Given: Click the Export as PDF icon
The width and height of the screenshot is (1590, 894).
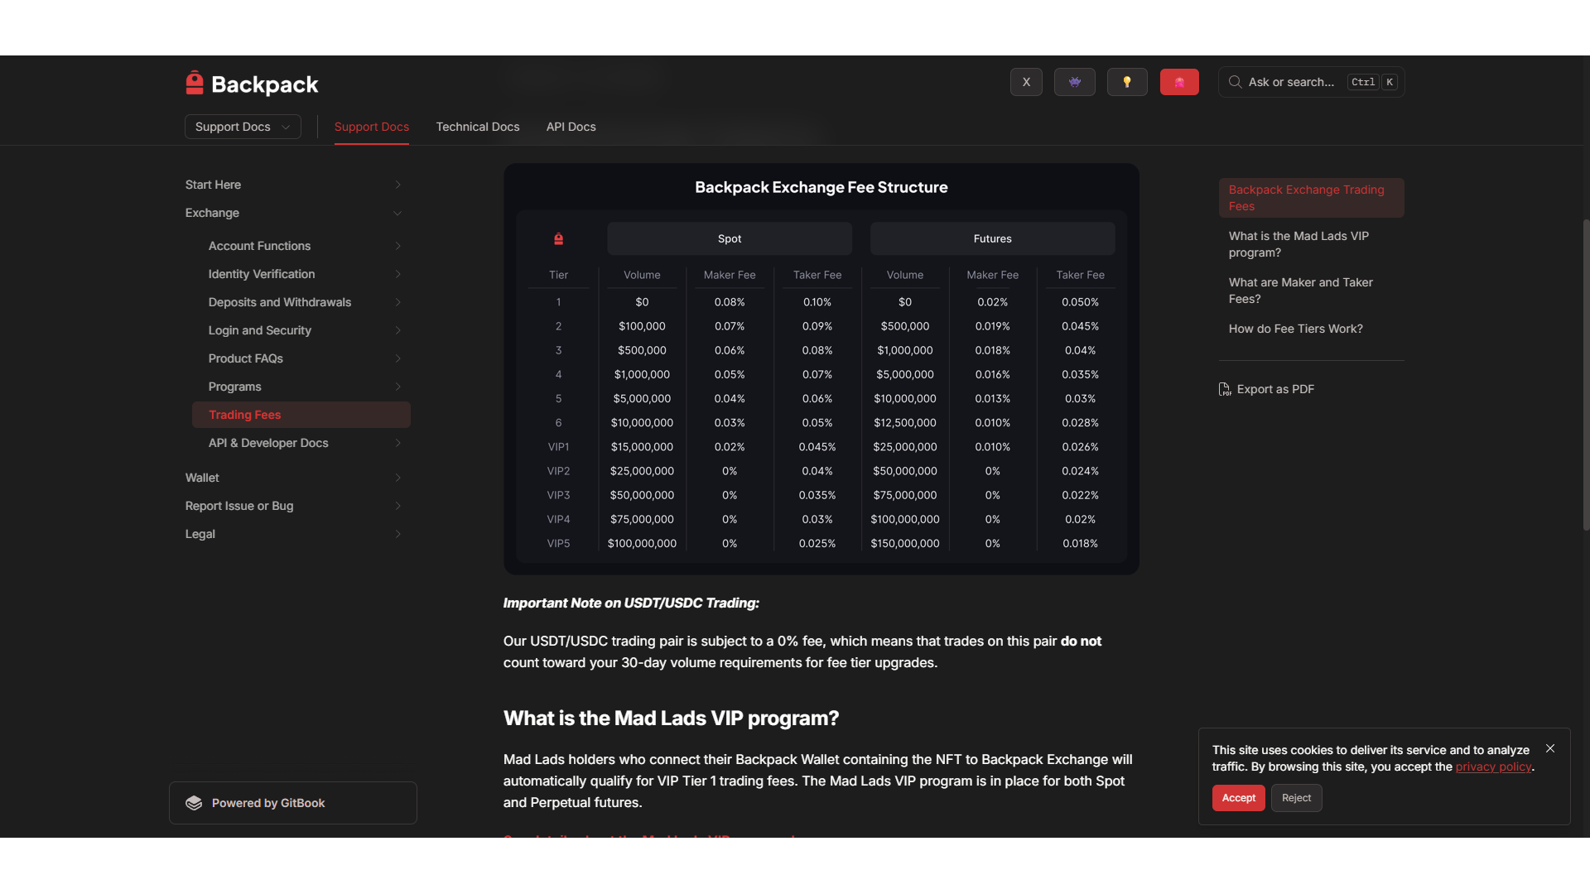Looking at the screenshot, I should coord(1225,389).
